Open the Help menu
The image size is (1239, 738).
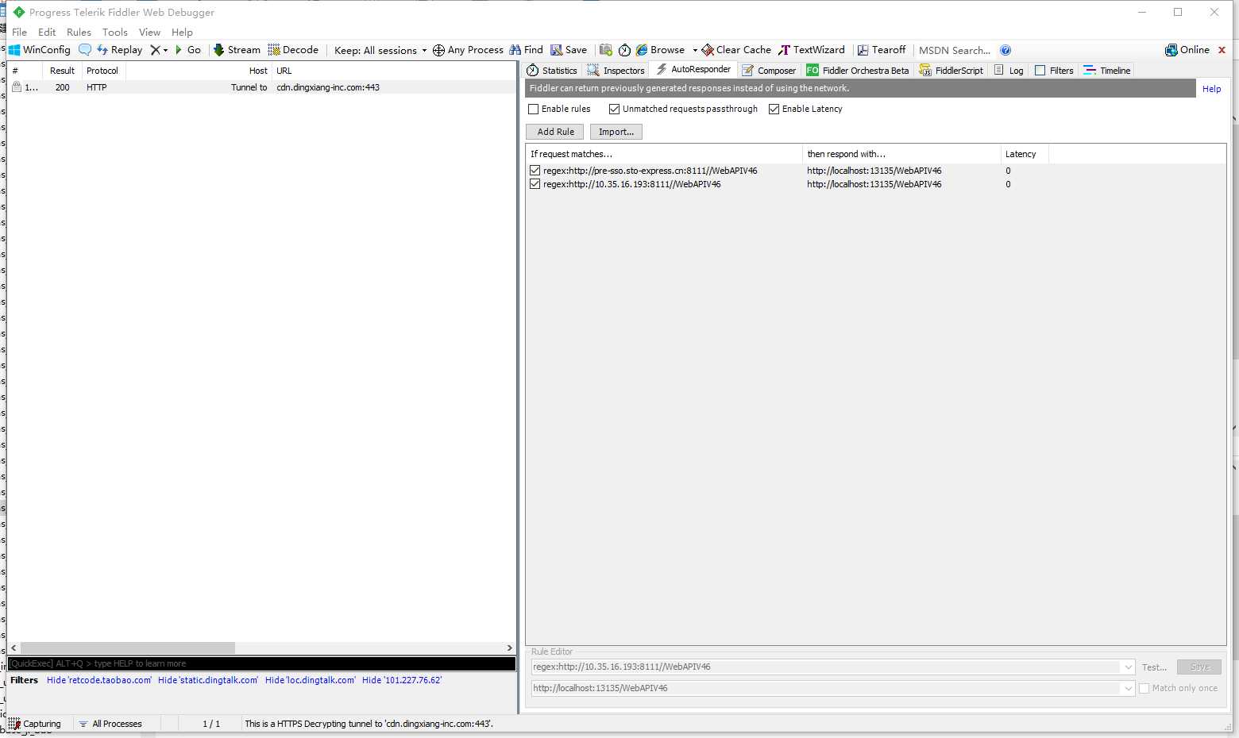182,33
